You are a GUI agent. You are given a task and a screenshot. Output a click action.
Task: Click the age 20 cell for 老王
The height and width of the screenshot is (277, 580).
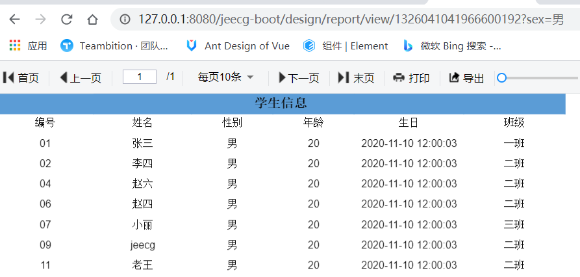click(x=313, y=265)
